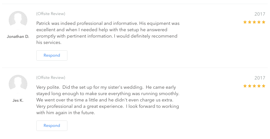The height and width of the screenshot is (139, 270).
Task: Click the 2017 date on Jes K.'s review
Action: pos(260,78)
